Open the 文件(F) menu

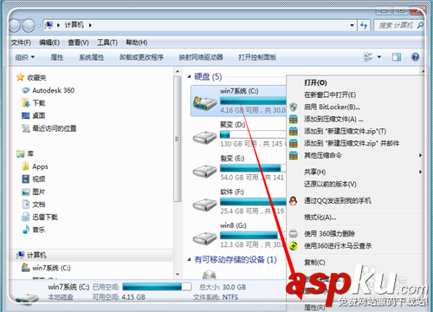click(21, 42)
